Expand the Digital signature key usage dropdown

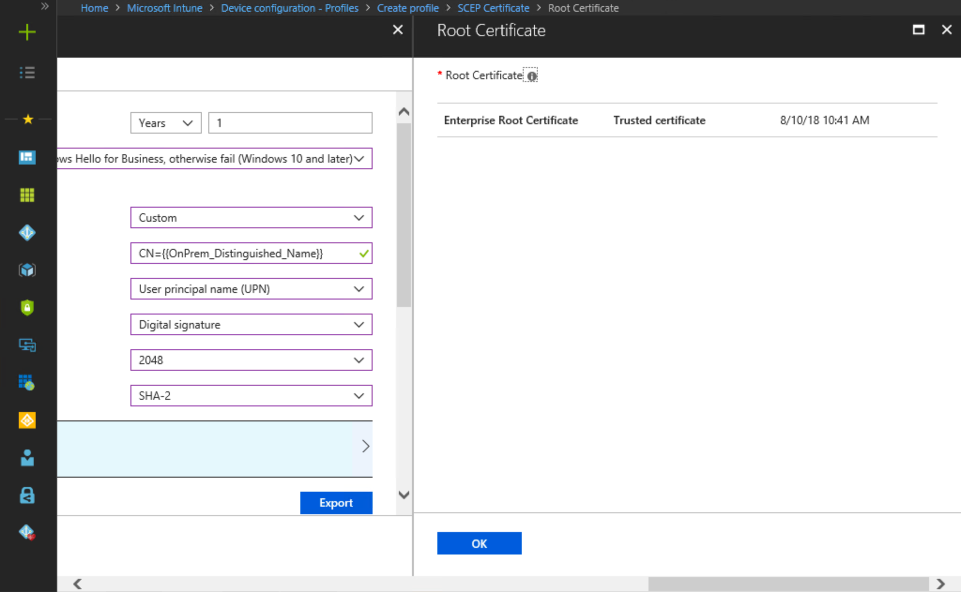251,325
